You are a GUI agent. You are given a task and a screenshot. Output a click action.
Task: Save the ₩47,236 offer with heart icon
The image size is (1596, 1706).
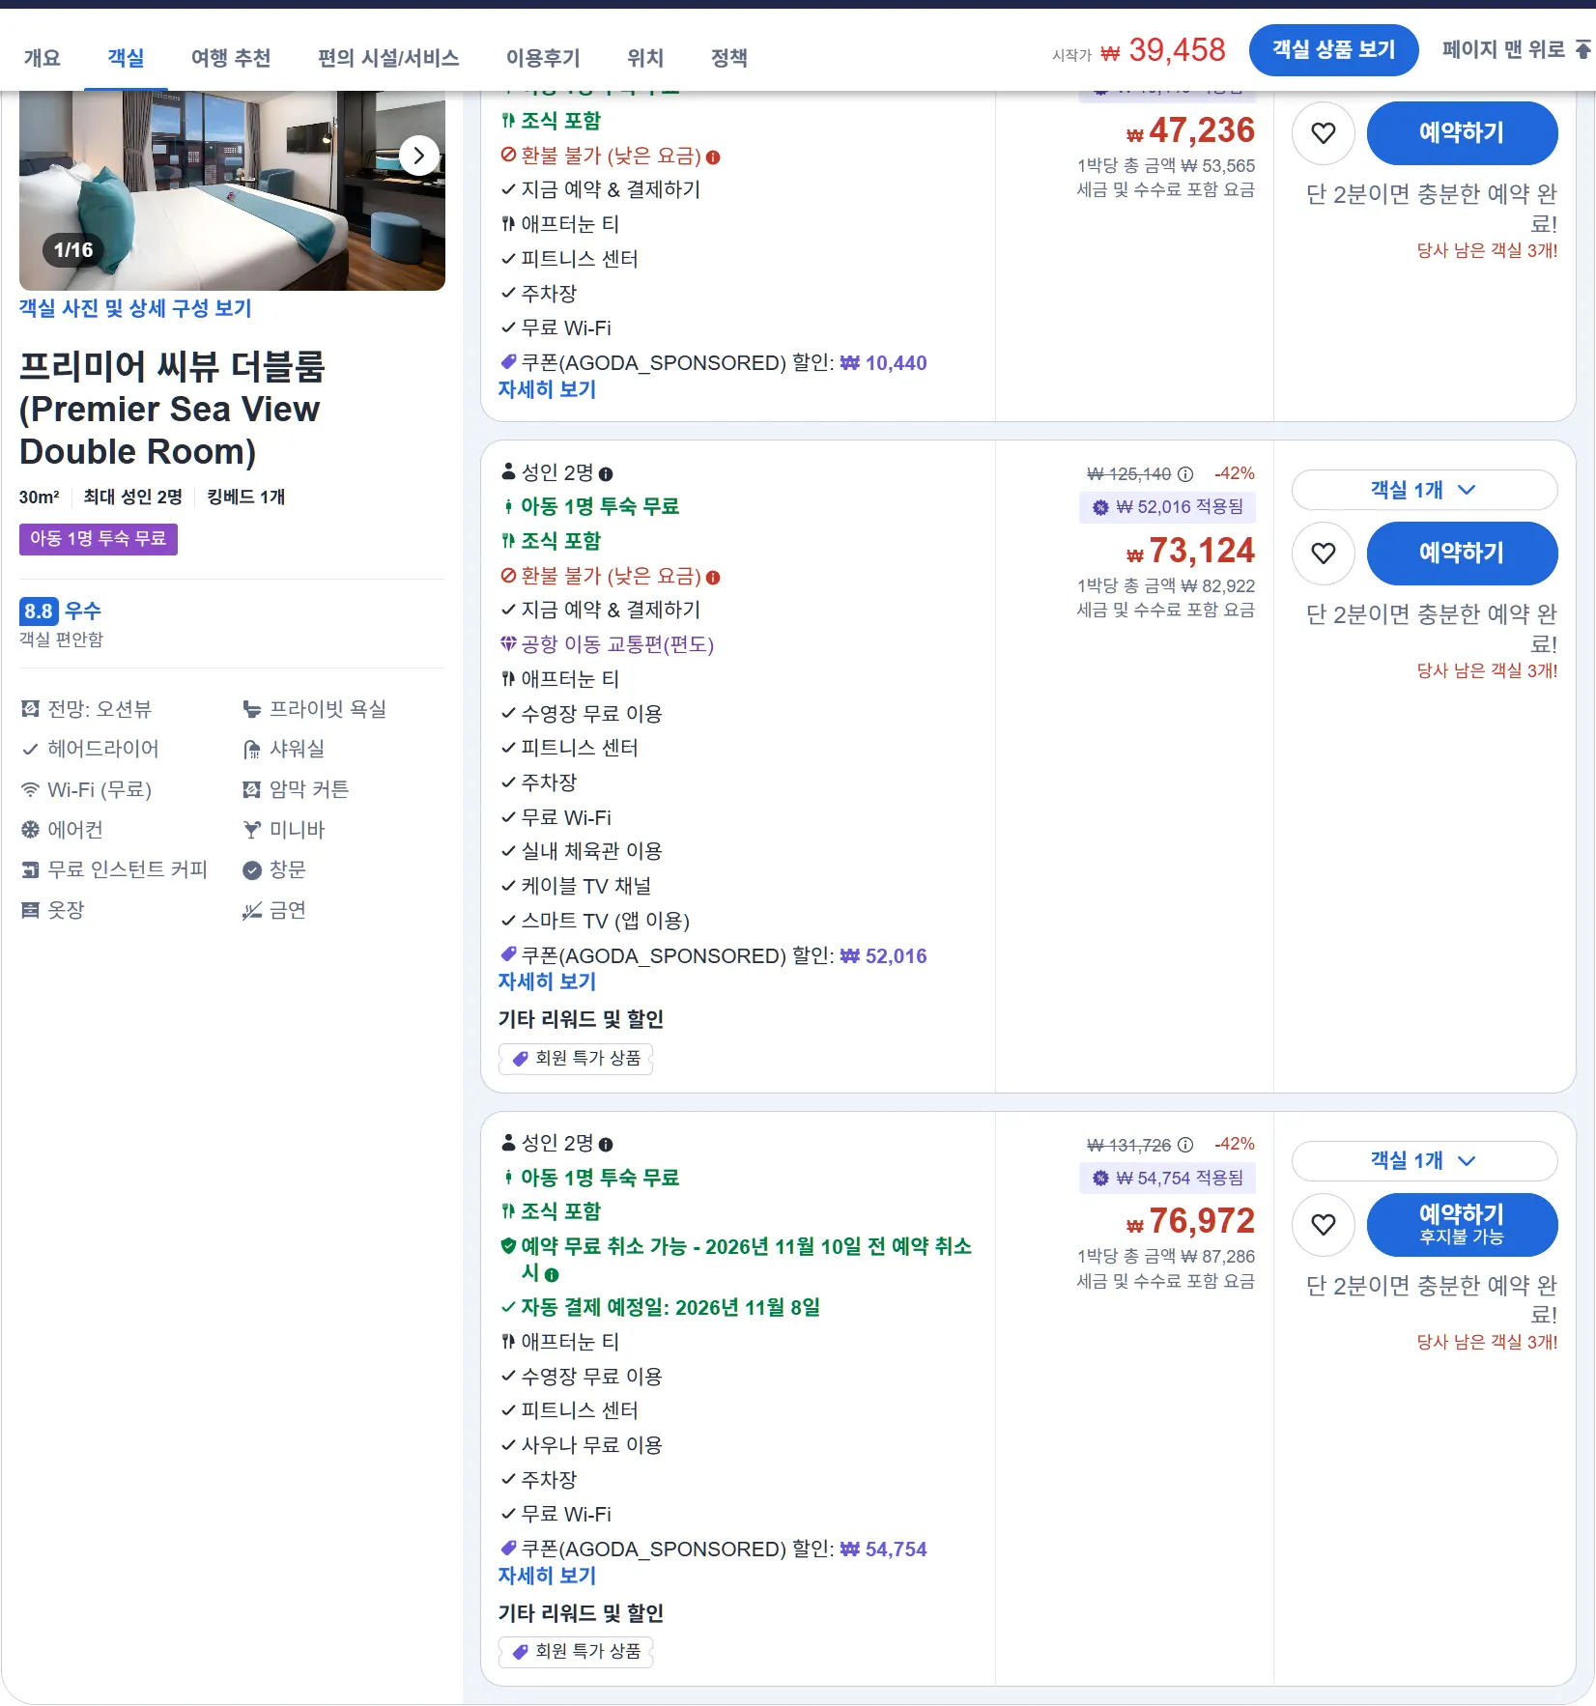click(1324, 133)
